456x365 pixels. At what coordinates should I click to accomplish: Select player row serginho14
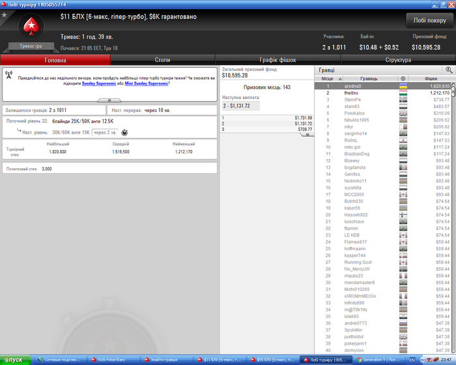[383, 134]
